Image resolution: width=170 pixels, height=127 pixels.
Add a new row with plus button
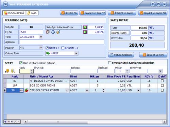[x=5, y=122]
